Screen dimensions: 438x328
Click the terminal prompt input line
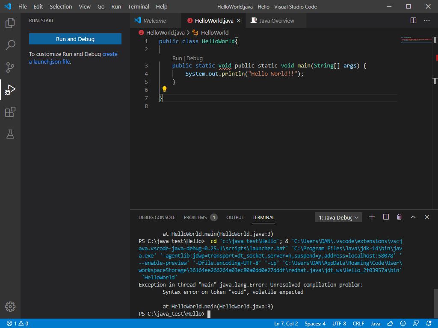click(270, 314)
